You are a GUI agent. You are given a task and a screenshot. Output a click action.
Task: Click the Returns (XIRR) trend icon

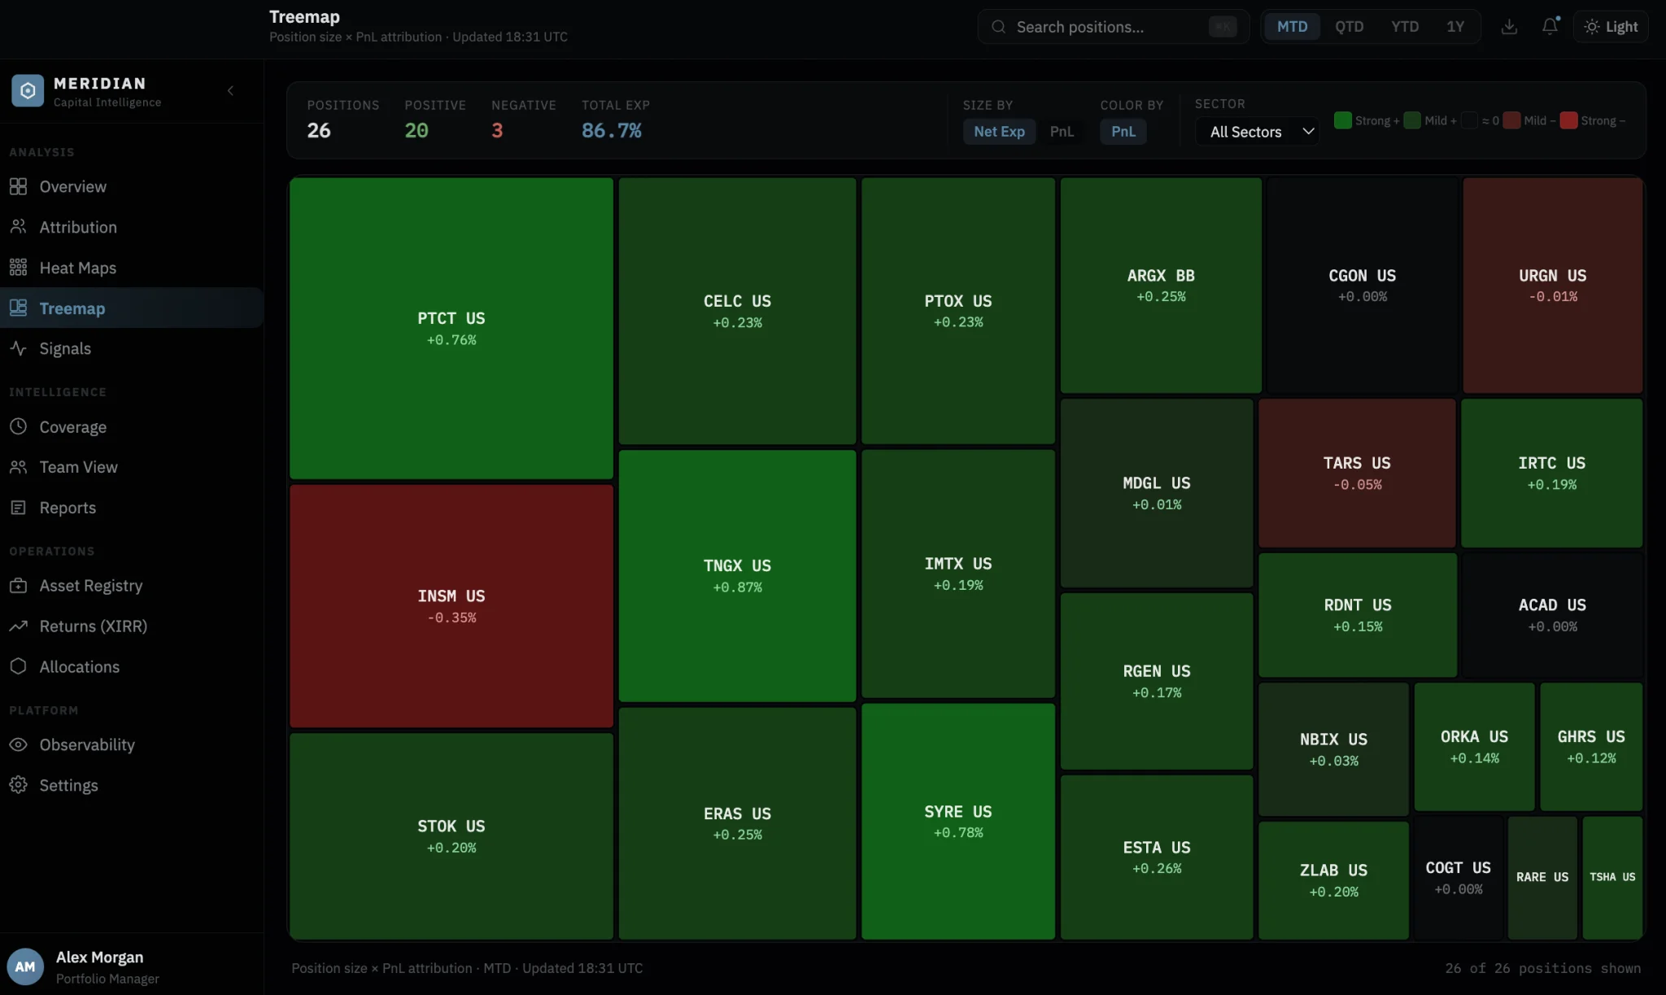click(x=18, y=626)
